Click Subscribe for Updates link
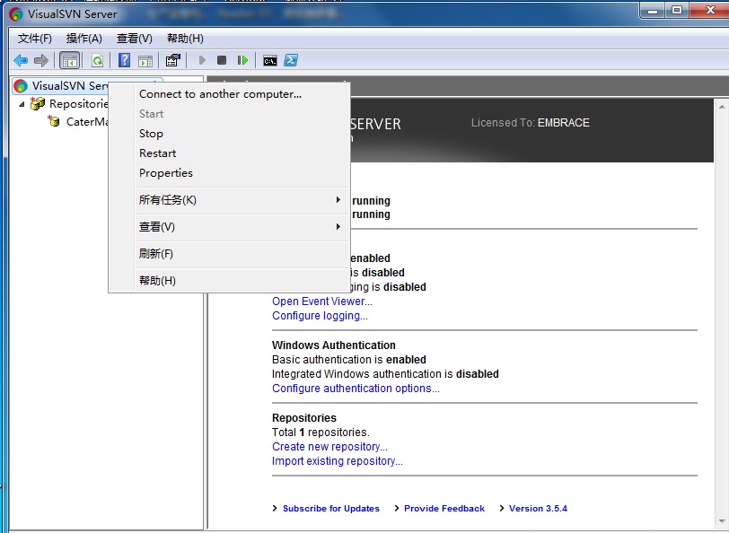The height and width of the screenshot is (533, 729). point(331,509)
